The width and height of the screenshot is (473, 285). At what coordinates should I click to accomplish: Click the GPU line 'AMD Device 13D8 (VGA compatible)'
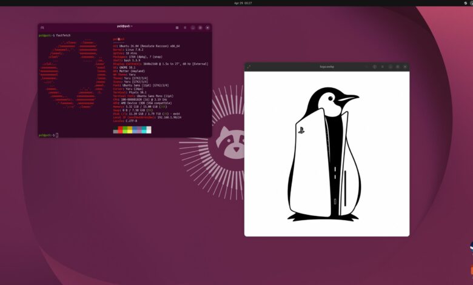click(x=146, y=103)
